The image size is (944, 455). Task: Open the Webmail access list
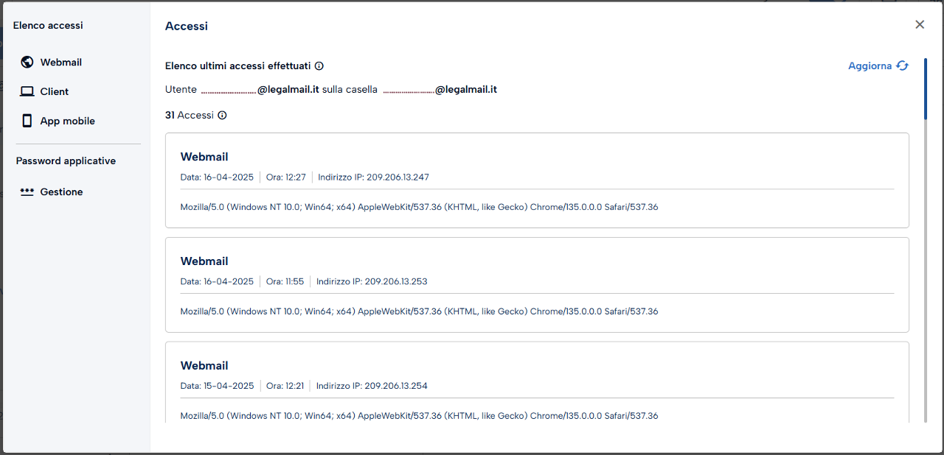point(60,63)
